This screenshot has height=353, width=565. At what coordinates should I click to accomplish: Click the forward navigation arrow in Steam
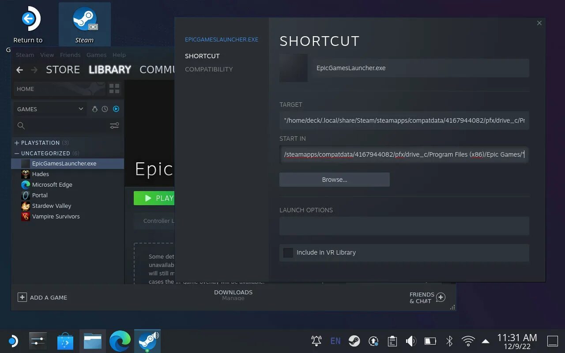(x=34, y=70)
